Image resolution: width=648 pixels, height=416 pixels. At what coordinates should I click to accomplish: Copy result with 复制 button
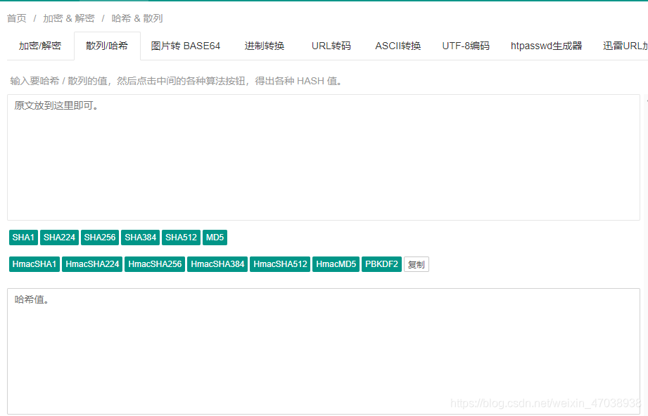click(416, 264)
